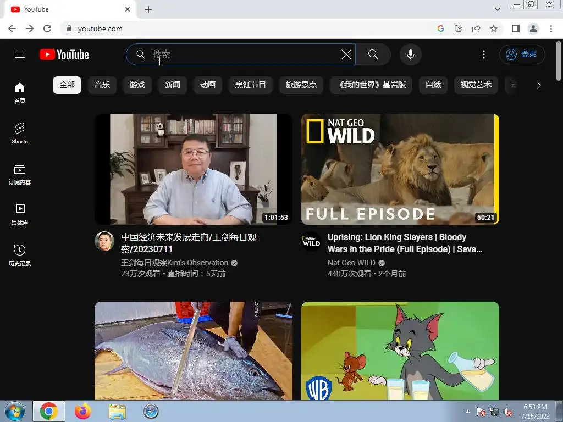Click install app icon in address bar
Image resolution: width=563 pixels, height=422 pixels.
point(459,29)
